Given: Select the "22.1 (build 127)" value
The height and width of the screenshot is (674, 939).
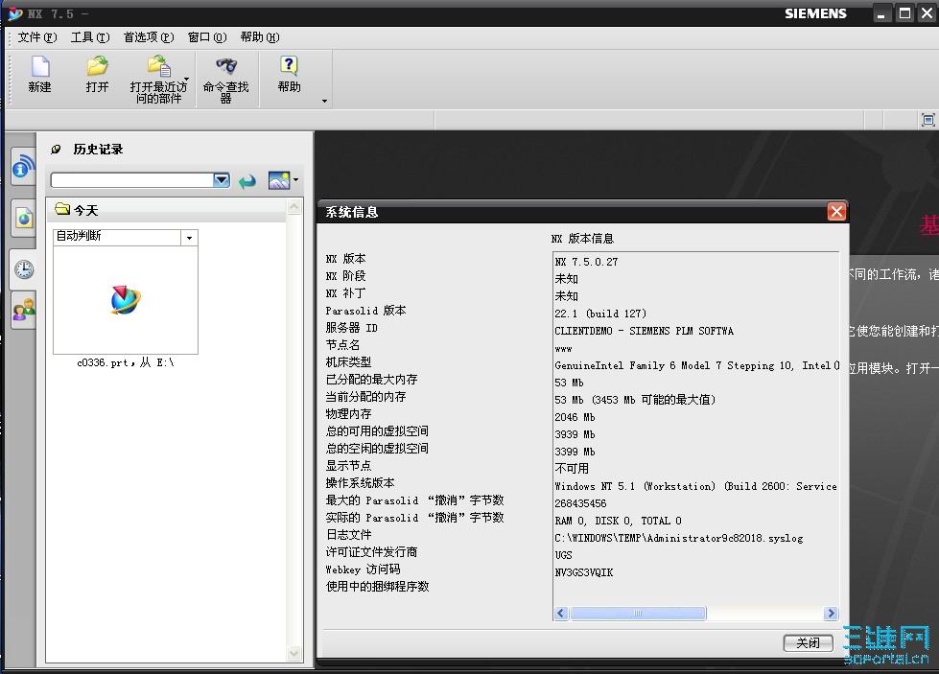Looking at the screenshot, I should coord(600,314).
